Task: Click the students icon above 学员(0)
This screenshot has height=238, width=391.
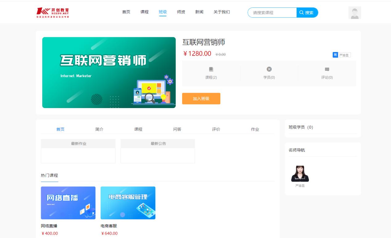Action: coord(269,69)
